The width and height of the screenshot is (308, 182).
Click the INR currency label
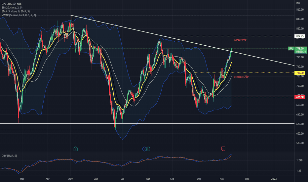(x=298, y=3)
